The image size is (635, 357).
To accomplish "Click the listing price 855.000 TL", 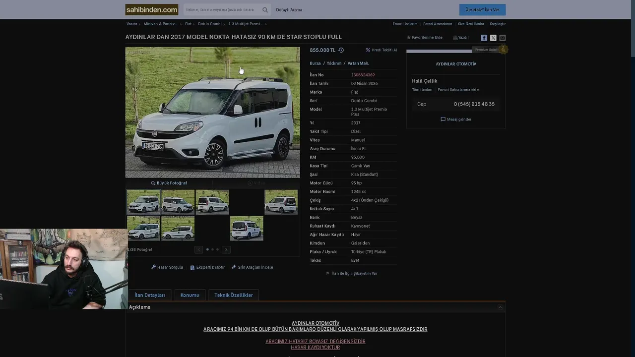I will 322,50.
